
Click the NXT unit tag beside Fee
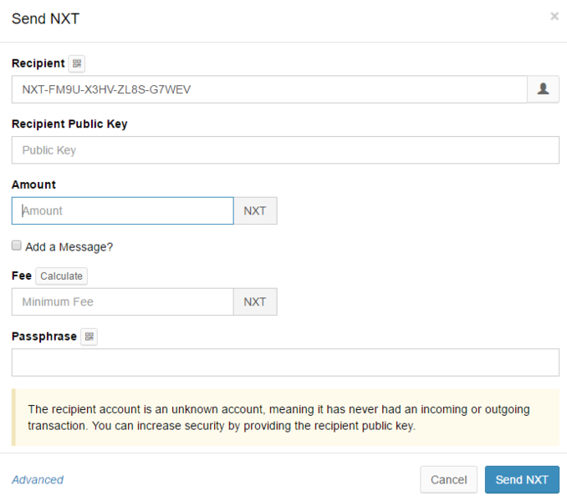pyautogui.click(x=255, y=301)
